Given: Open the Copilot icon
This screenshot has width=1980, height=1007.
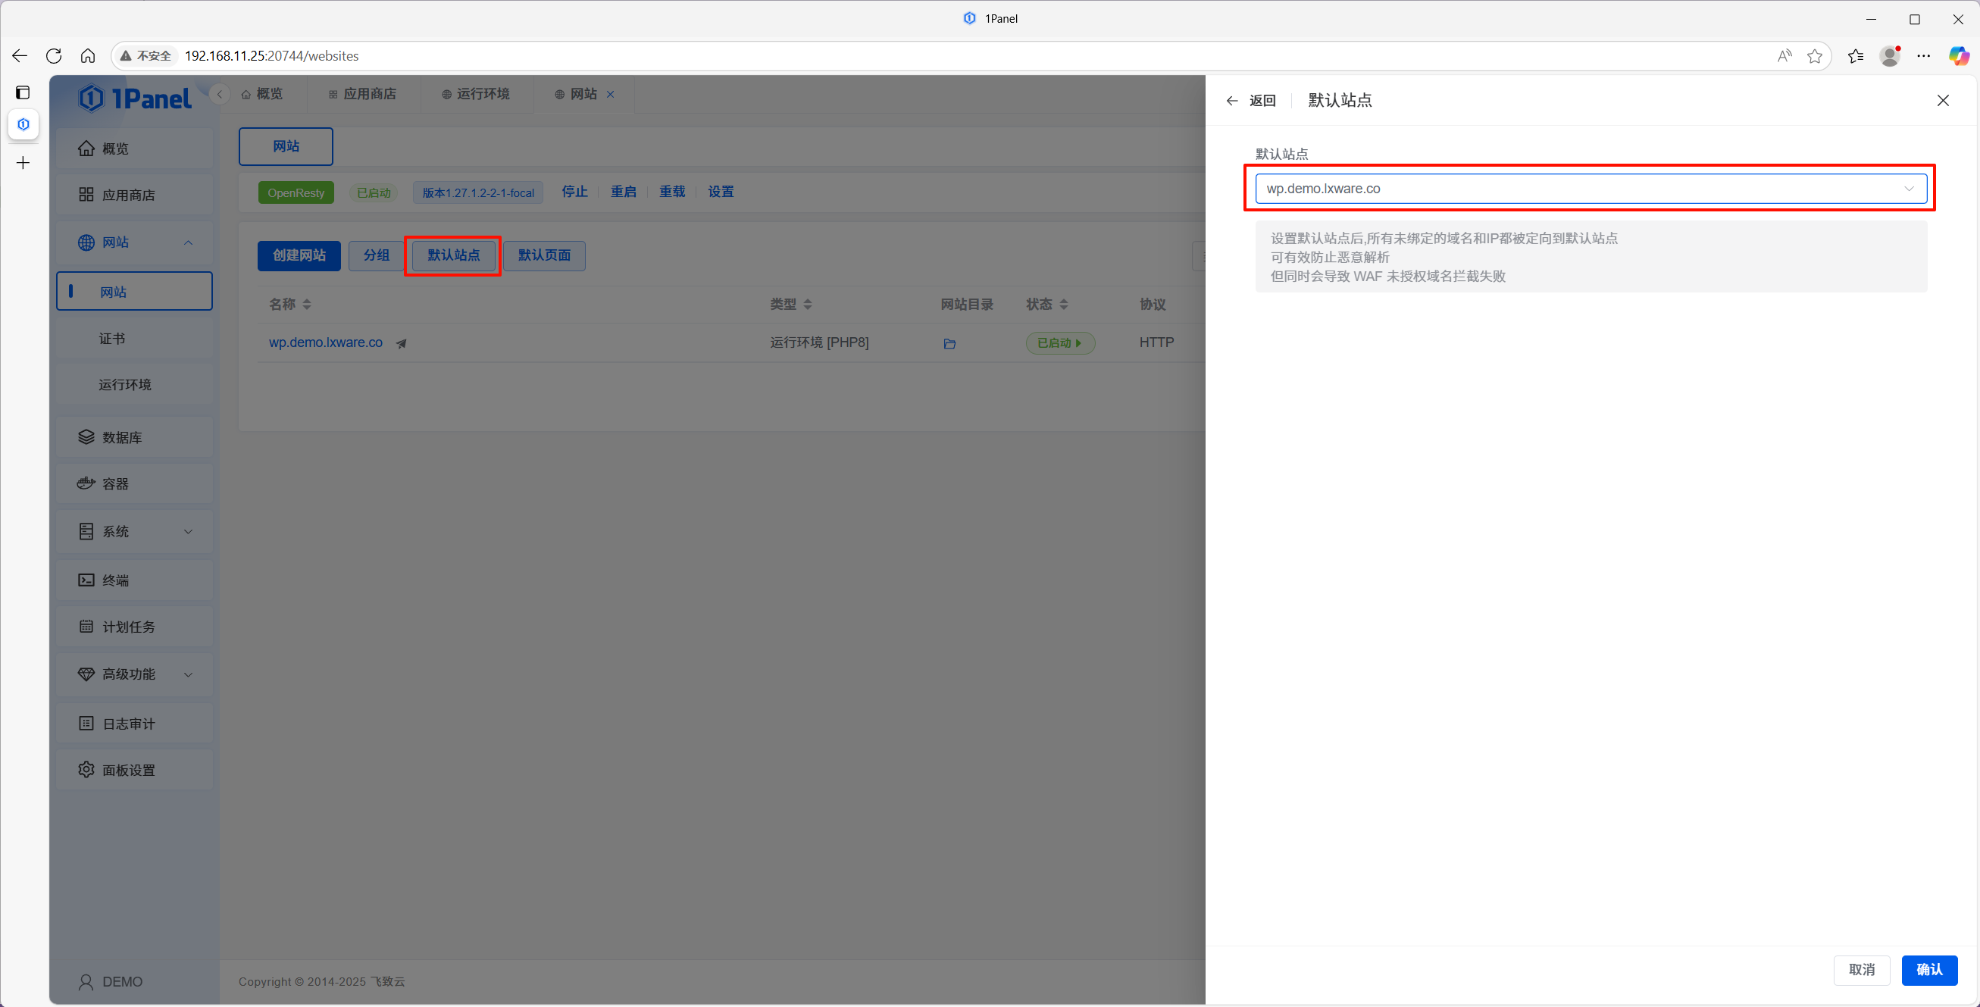Looking at the screenshot, I should 1959,55.
